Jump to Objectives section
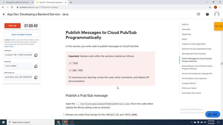The image size is (223, 125). point(186,34)
